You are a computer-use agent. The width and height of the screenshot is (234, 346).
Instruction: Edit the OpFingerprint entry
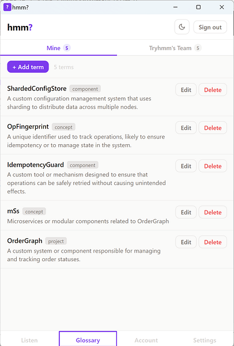[x=186, y=128]
